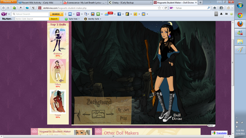Viewport: 246px width, 138px height.
Task: Click the bell icon on toolbar right
Action: 221,14
